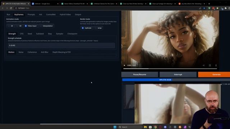The width and height of the screenshot is (230, 129).
Task: Open the Depth Warping & FOV sub-tab
Action: (61, 52)
